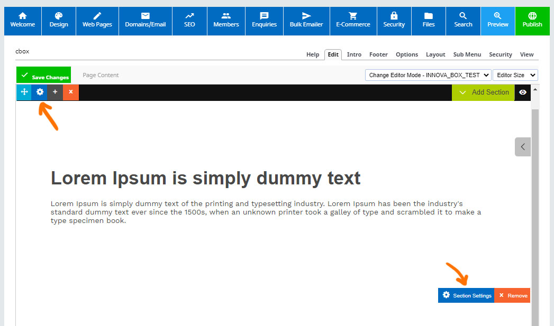Image resolution: width=554 pixels, height=326 pixels.
Task: Open the Editor Size dropdown
Action: [x=515, y=75]
